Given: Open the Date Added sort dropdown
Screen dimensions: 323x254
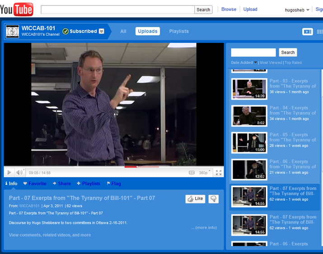Looking at the screenshot, I should point(244,62).
